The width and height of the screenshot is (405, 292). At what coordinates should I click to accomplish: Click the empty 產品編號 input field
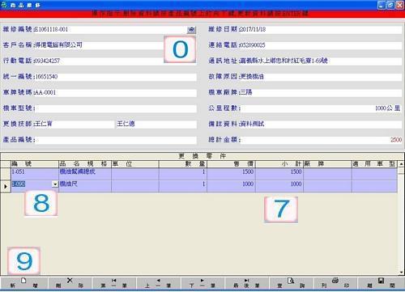[116, 140]
